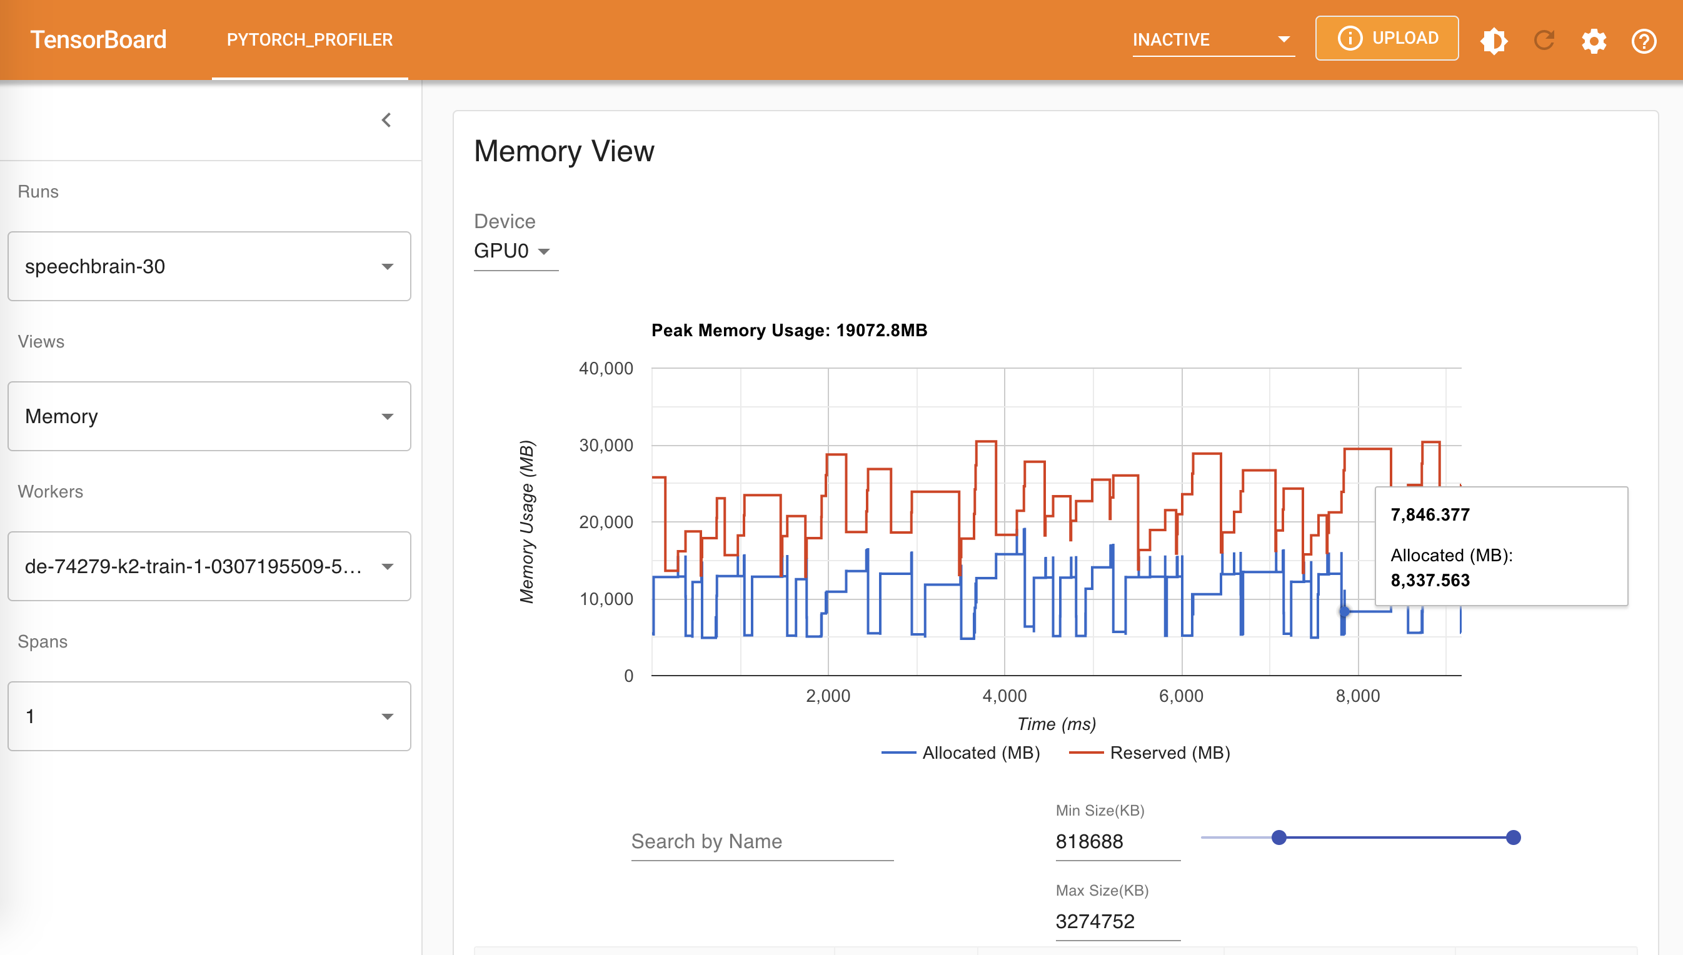Open the Spans dropdown showing 1
Viewport: 1683px width, 955px height.
click(x=209, y=716)
